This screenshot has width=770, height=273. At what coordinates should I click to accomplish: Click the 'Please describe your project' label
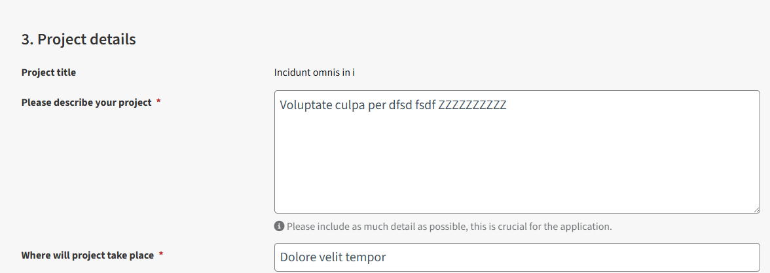[x=86, y=103]
